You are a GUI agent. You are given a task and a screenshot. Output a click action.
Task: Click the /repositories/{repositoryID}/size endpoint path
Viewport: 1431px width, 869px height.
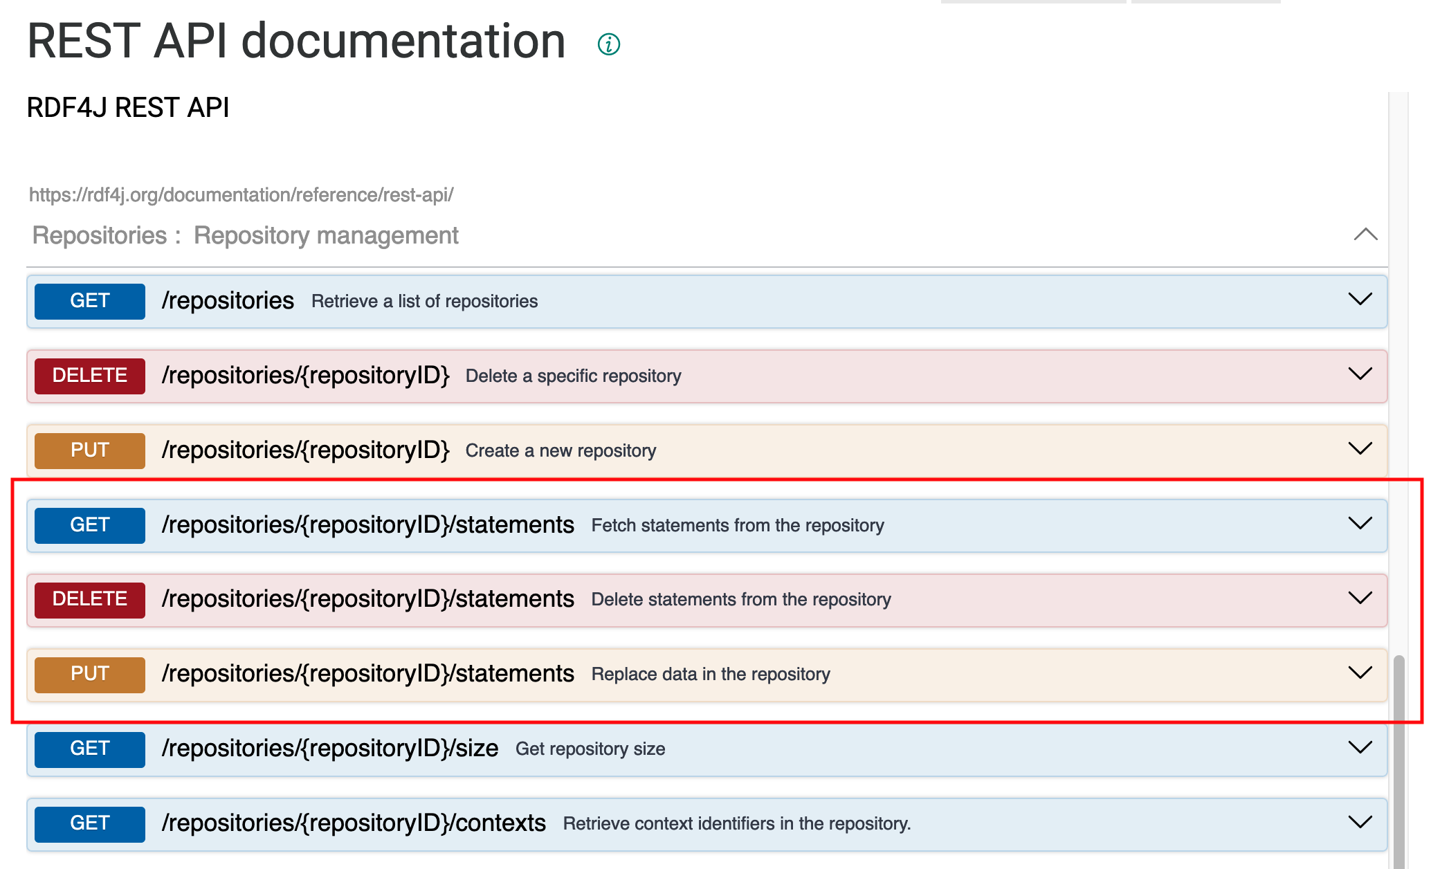(330, 749)
